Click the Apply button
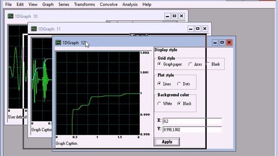Screen dimensions: 278x156 click(167, 142)
